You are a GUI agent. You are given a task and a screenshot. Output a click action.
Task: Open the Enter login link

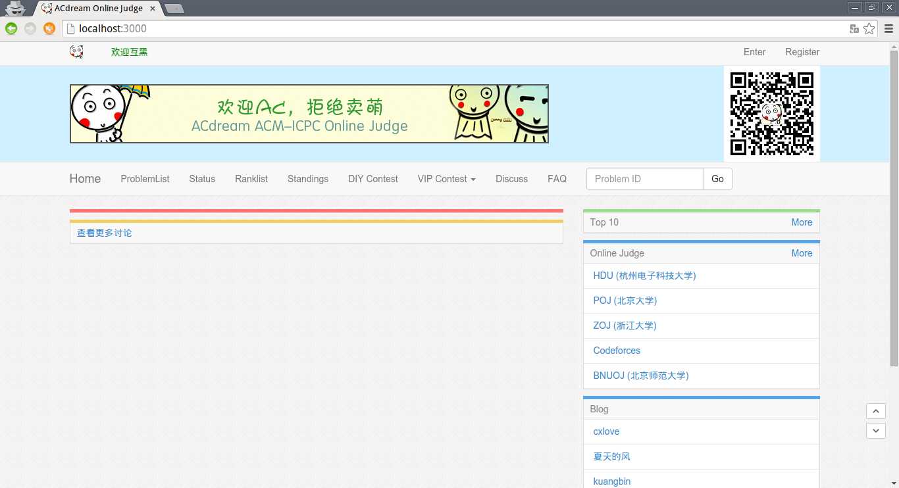[754, 52]
